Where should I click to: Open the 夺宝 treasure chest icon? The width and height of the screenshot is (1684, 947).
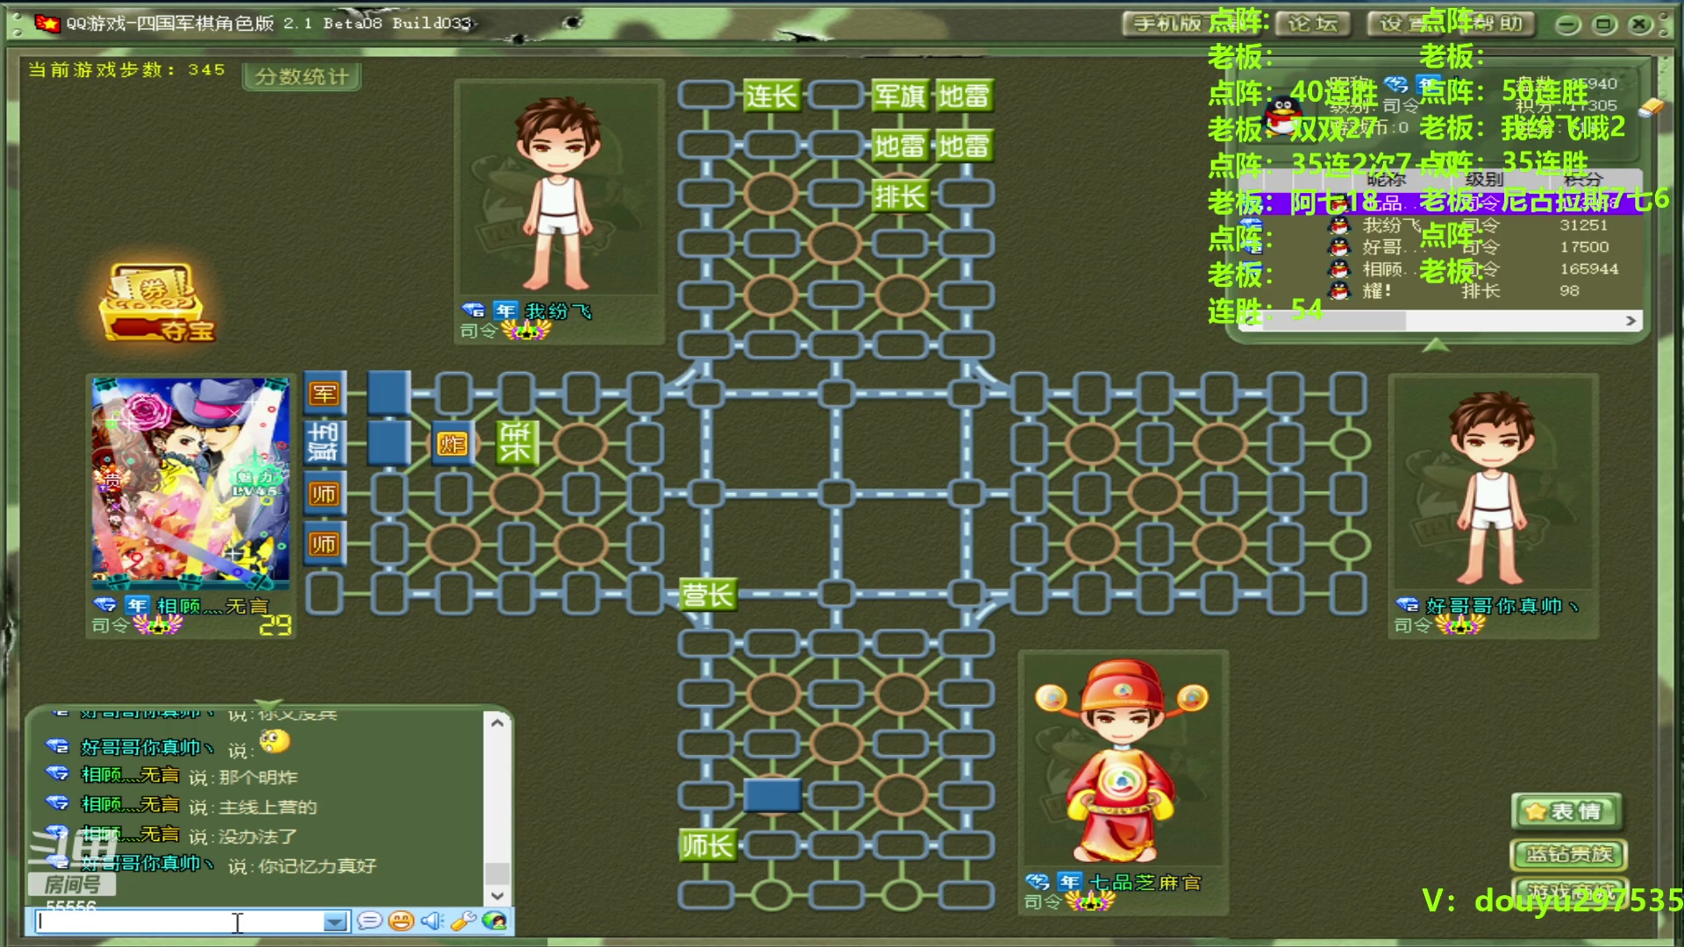(x=155, y=303)
